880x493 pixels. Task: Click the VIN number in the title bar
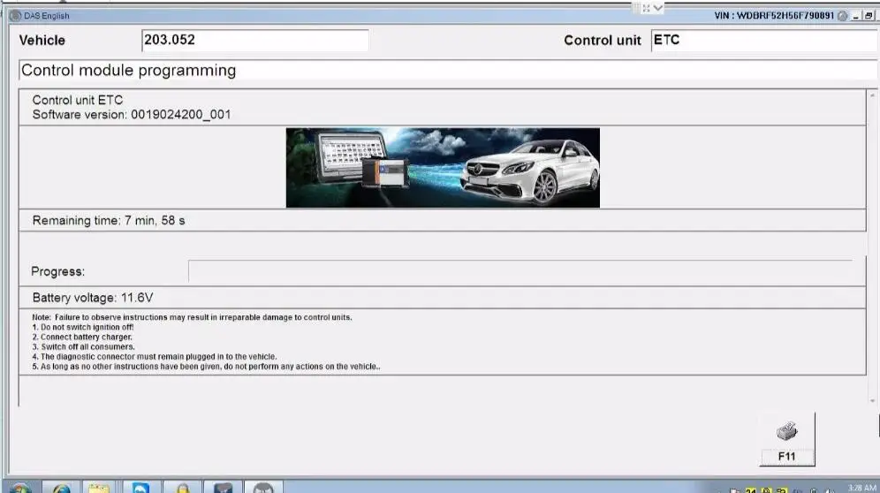(774, 16)
